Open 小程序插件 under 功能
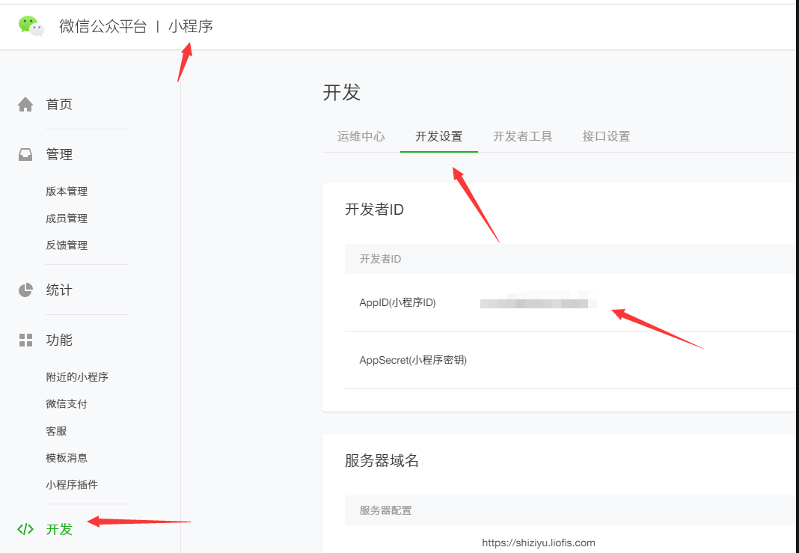799x553 pixels. (72, 485)
